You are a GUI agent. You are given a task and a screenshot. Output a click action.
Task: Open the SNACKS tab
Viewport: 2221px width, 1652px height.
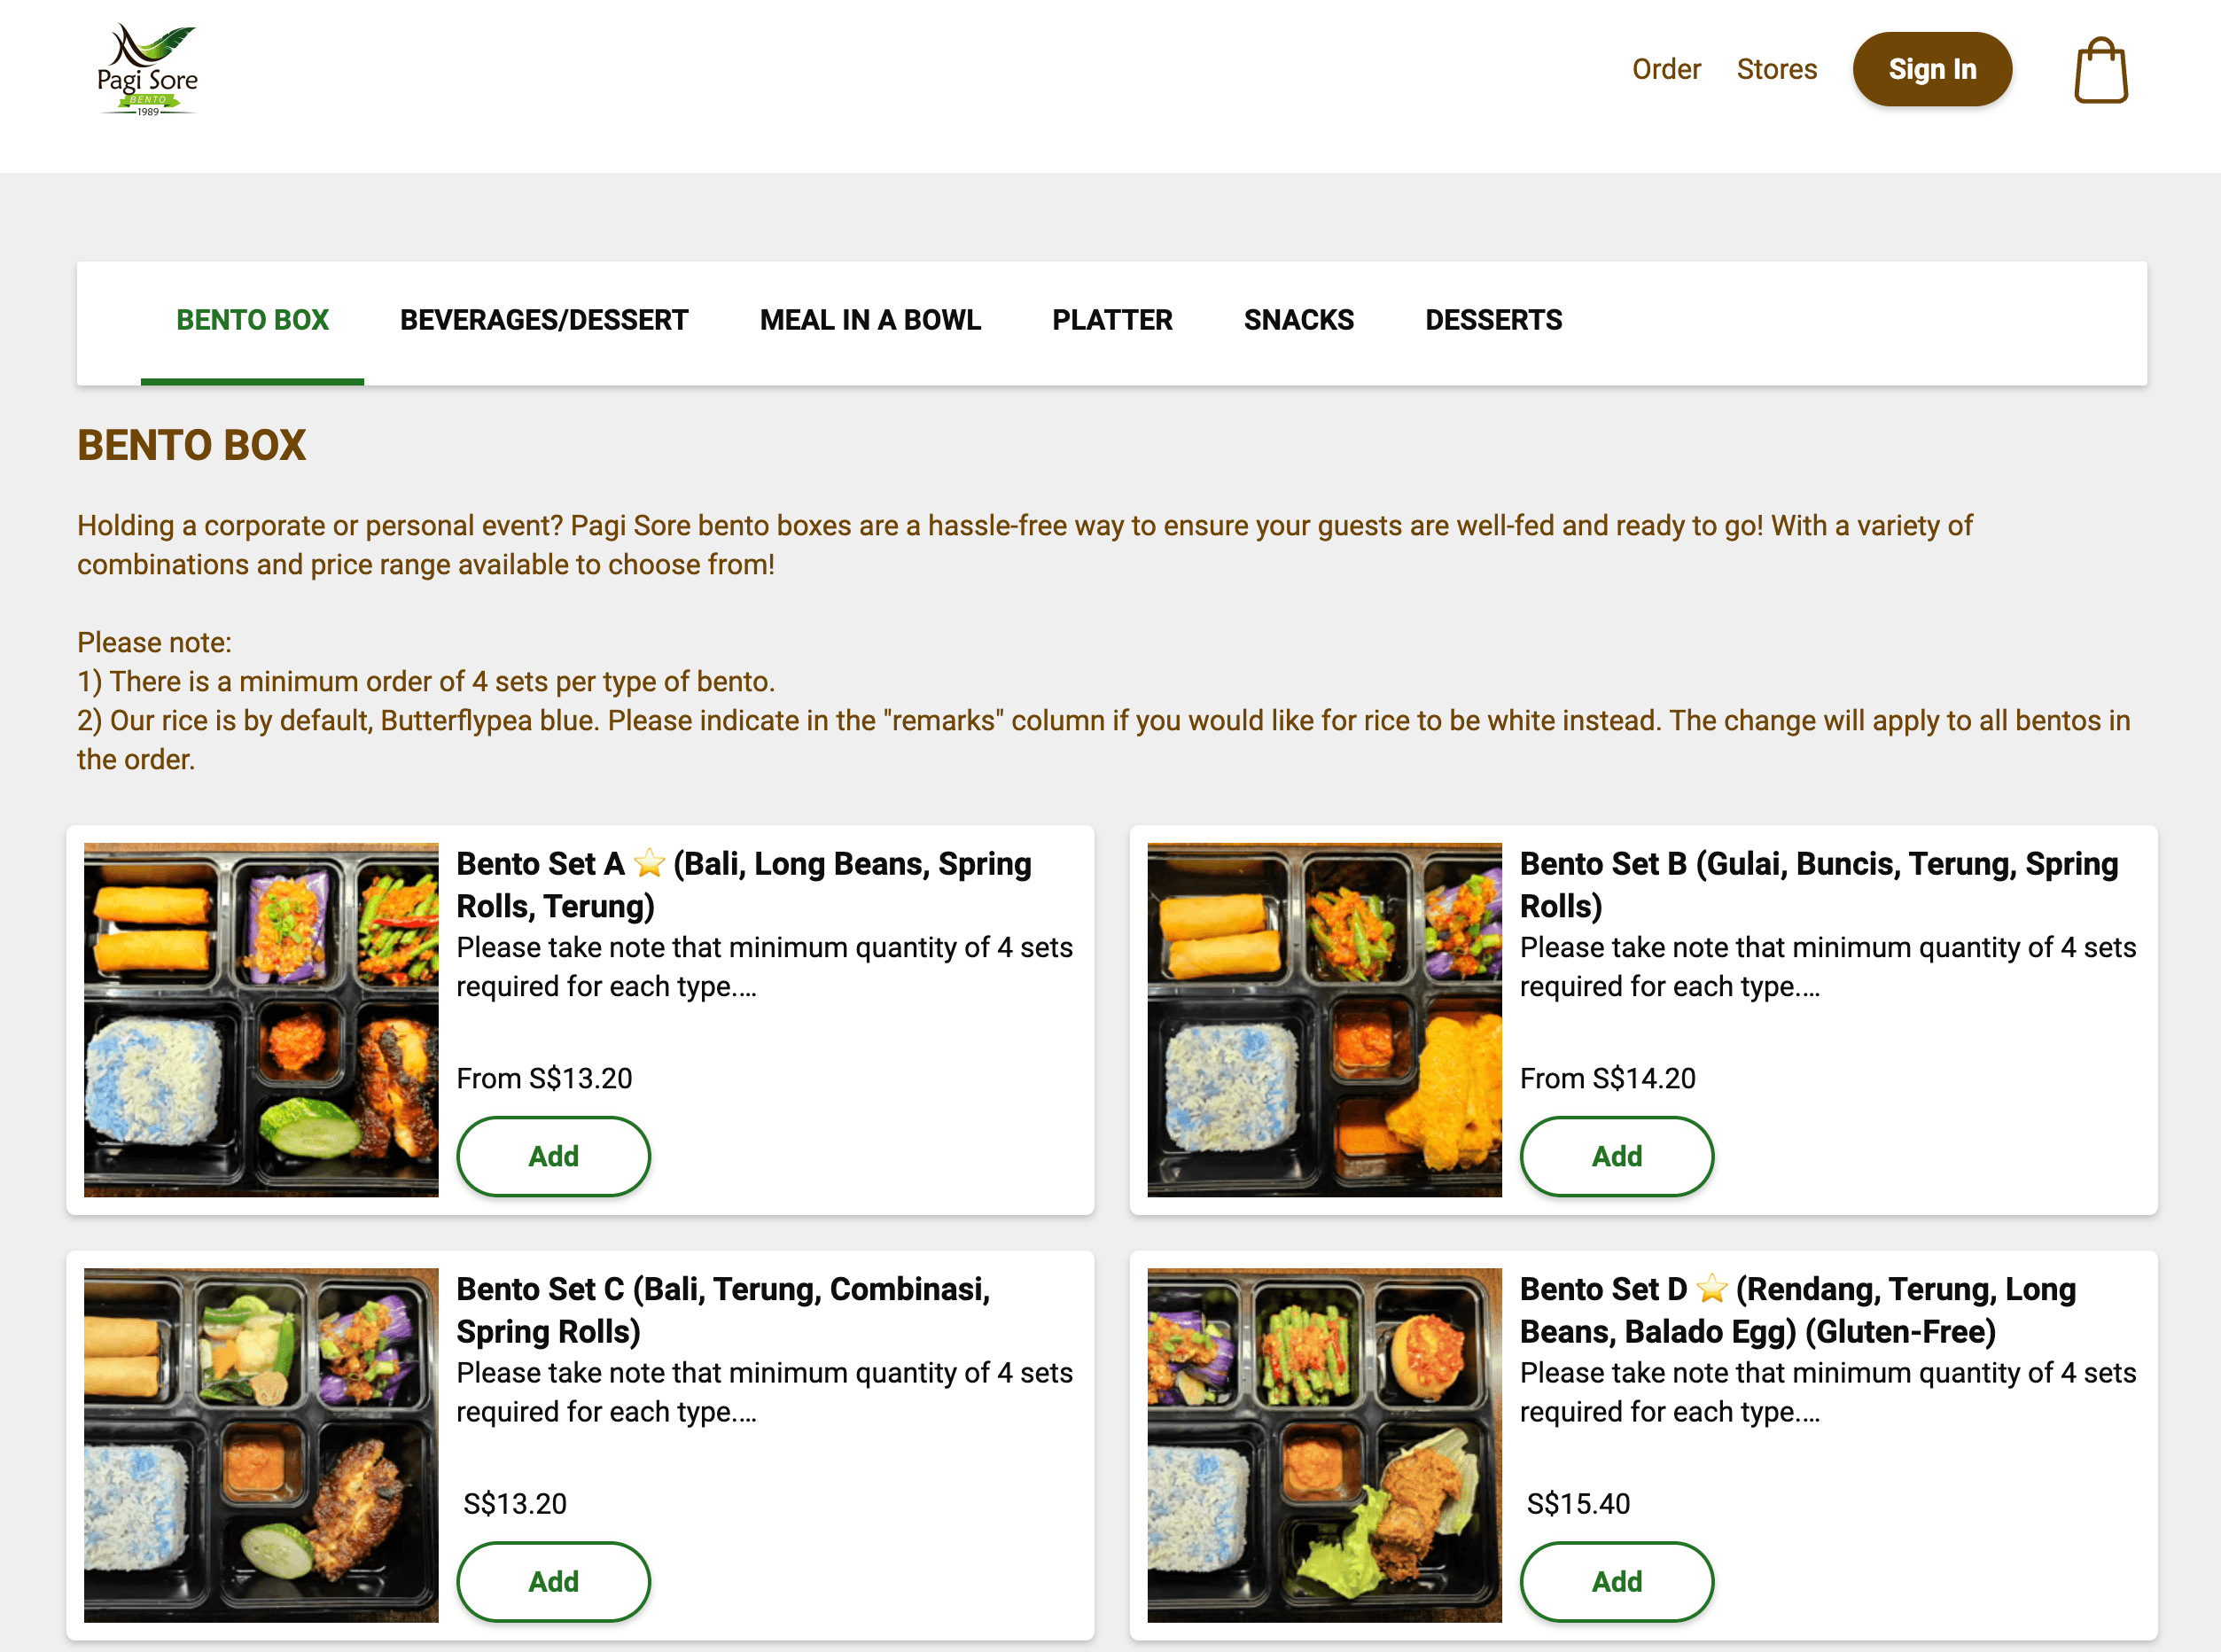click(x=1298, y=320)
